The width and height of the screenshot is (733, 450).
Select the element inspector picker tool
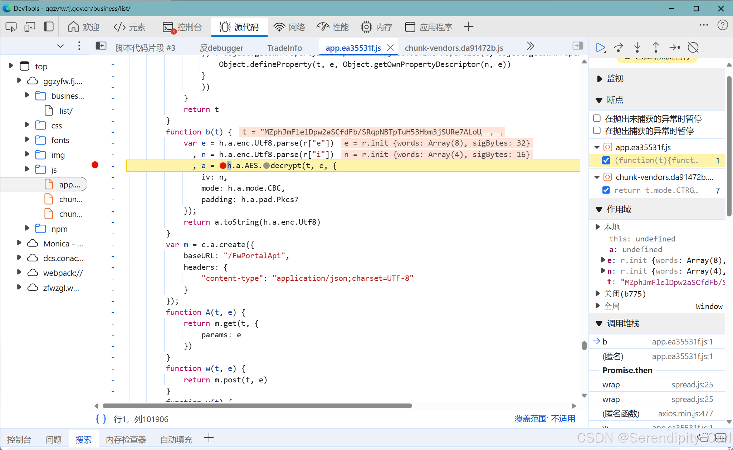point(10,26)
